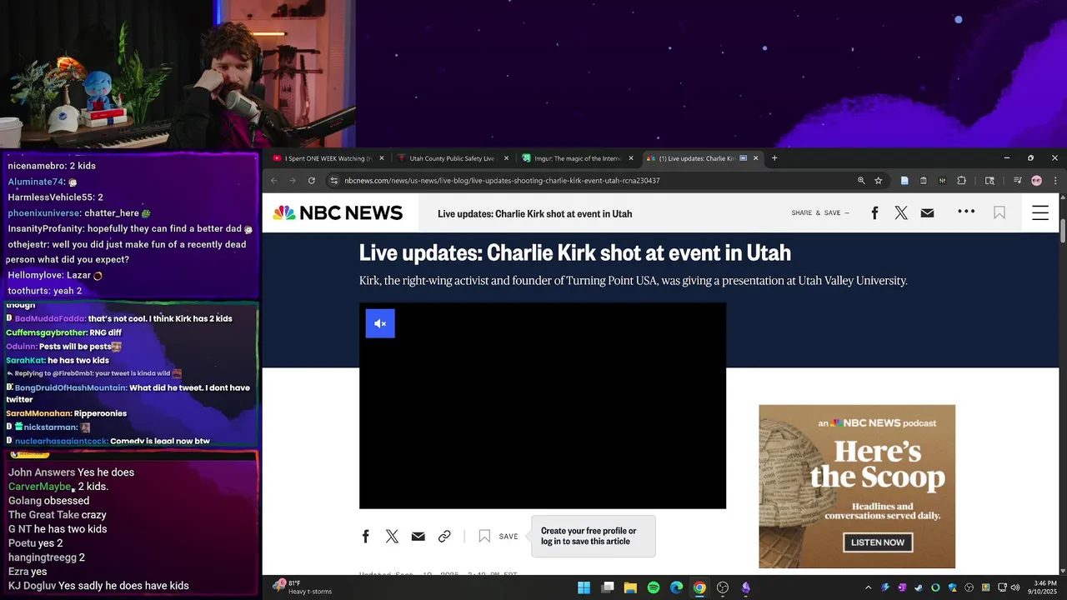Click username 'CarverMaybe' in bottom chat
Viewport: 1067px width, 600px height.
click(x=40, y=487)
